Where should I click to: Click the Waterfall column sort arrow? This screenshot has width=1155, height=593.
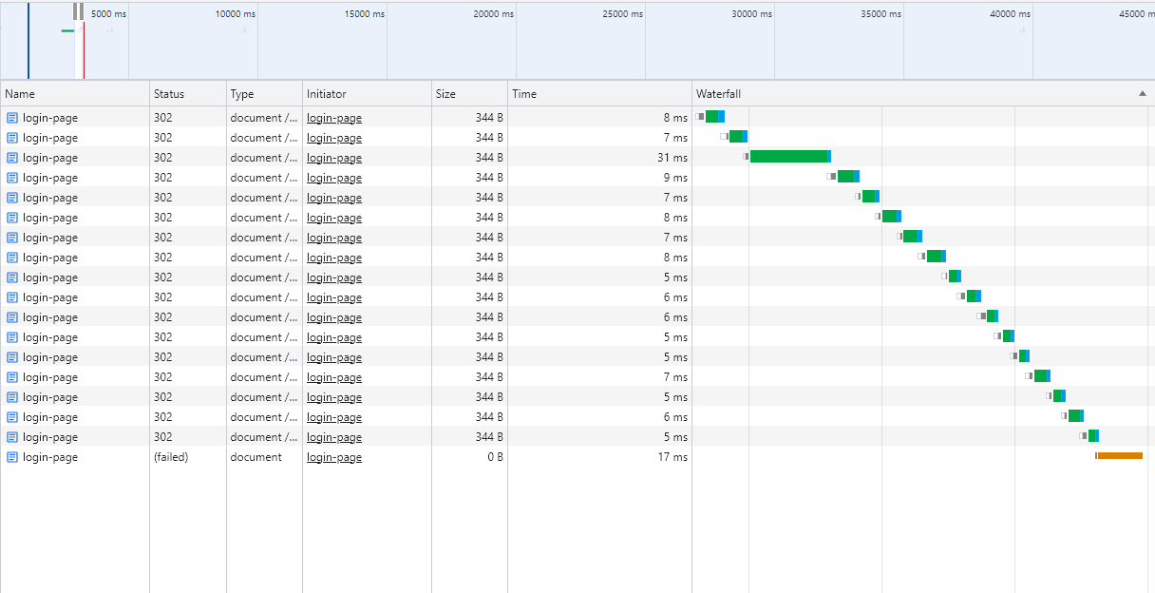pyautogui.click(x=1141, y=94)
